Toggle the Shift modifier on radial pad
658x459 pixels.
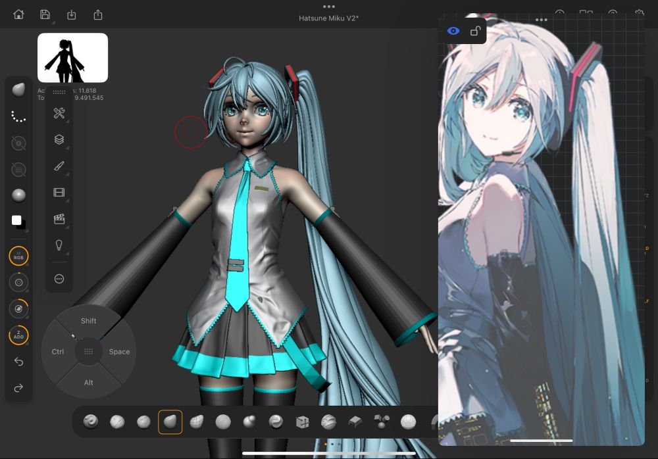pos(89,321)
